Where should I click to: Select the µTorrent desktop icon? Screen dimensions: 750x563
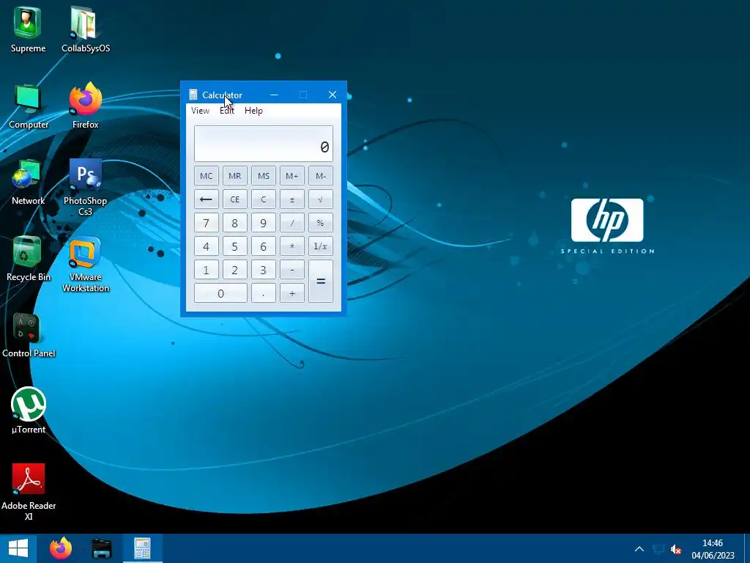click(x=29, y=411)
